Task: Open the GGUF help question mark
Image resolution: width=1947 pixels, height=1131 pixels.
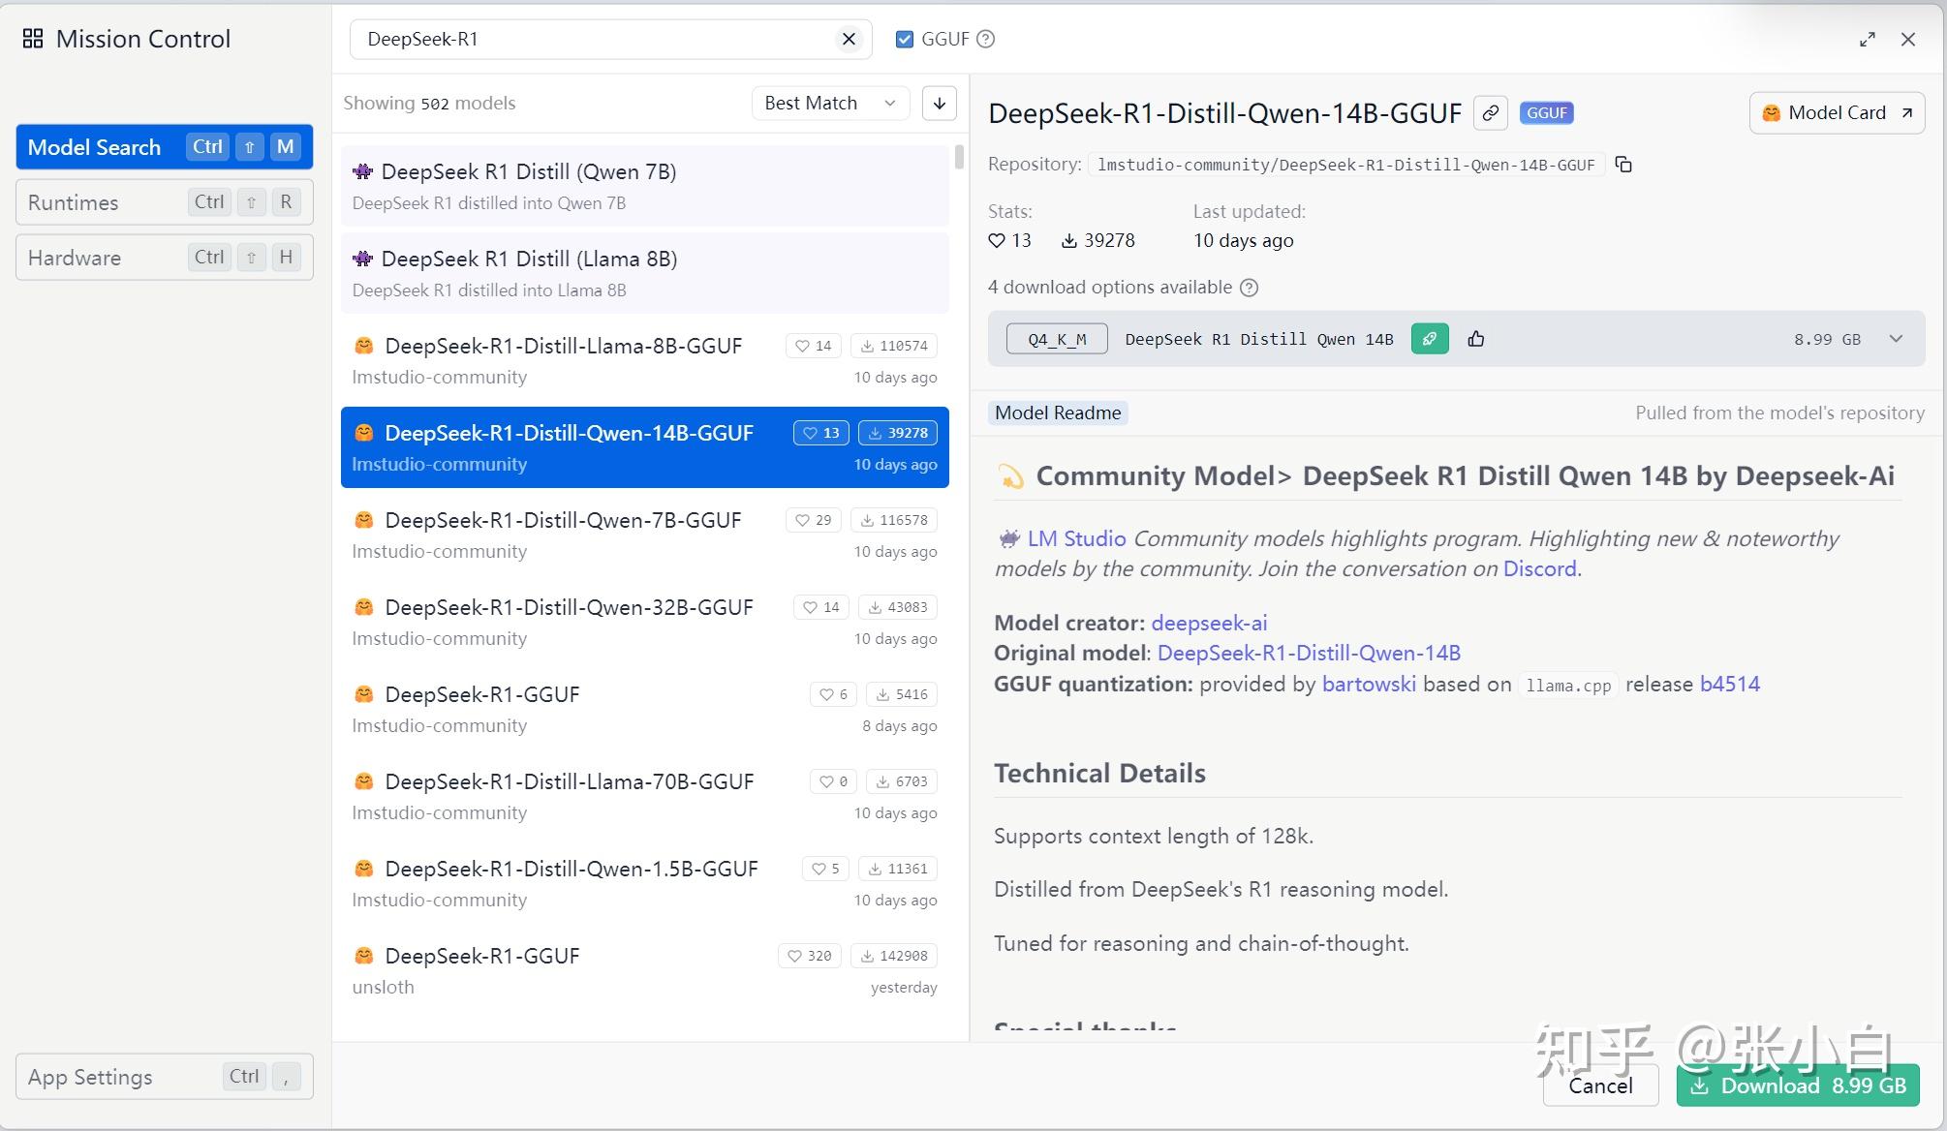Action: tap(986, 39)
